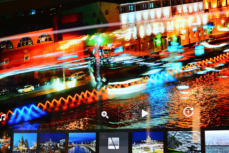Select the partially visible first thumbnail at left edge
The image size is (229, 153).
(x=5, y=143)
